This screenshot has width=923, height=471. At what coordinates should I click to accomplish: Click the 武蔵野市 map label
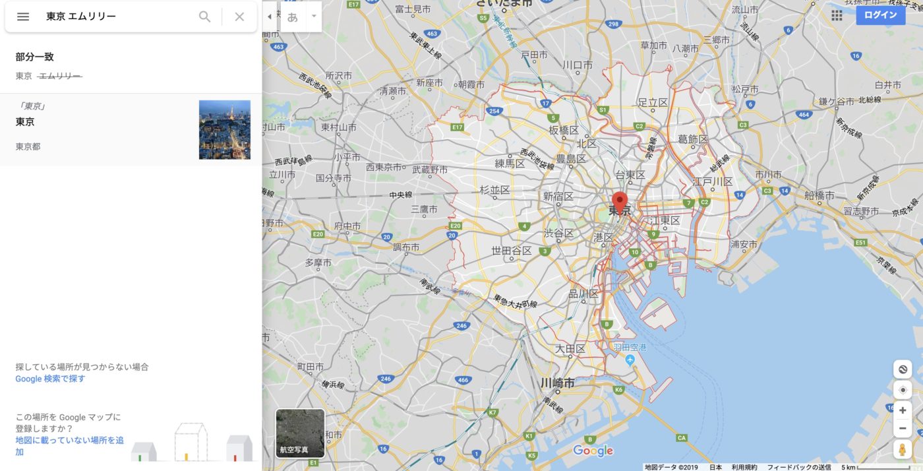[x=430, y=170]
